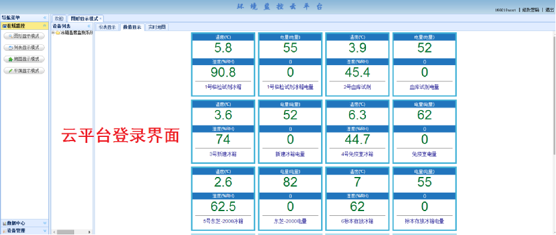Click the folder icon of 冰箱温度监测系统
This screenshot has width=556, height=235.
pyautogui.click(x=57, y=33)
